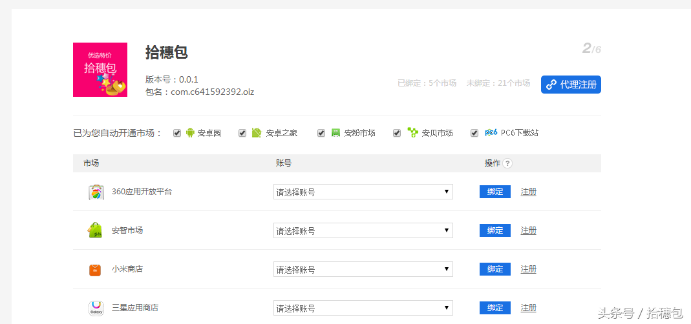Click the 小米商店 orange icon
Image resolution: width=691 pixels, height=324 pixels.
pyautogui.click(x=95, y=269)
